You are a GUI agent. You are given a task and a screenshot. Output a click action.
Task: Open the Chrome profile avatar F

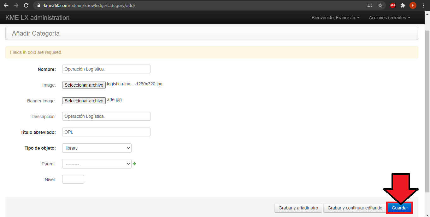click(413, 5)
